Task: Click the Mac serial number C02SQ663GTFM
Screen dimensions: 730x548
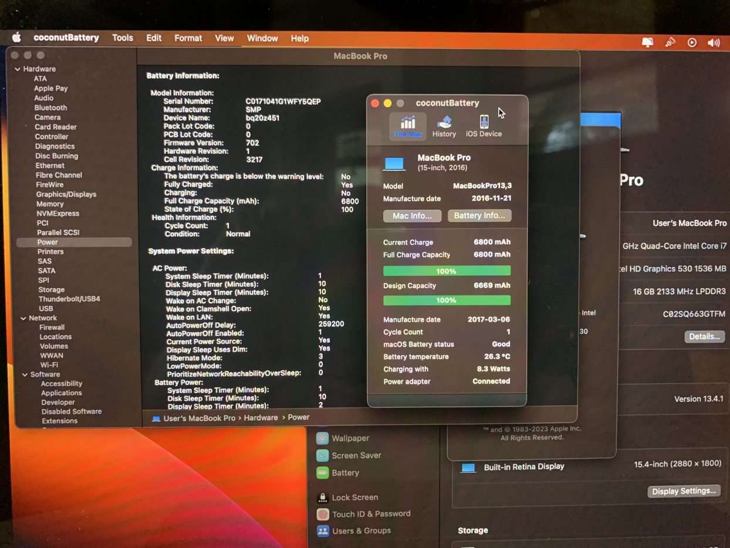Action: pyautogui.click(x=694, y=314)
